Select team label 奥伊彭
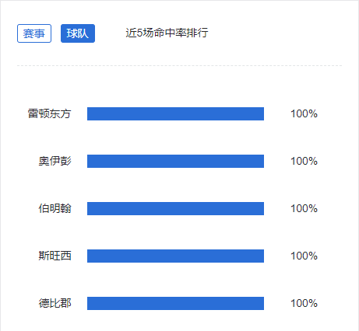Viewport: 359px width, 331px height. pyautogui.click(x=55, y=161)
